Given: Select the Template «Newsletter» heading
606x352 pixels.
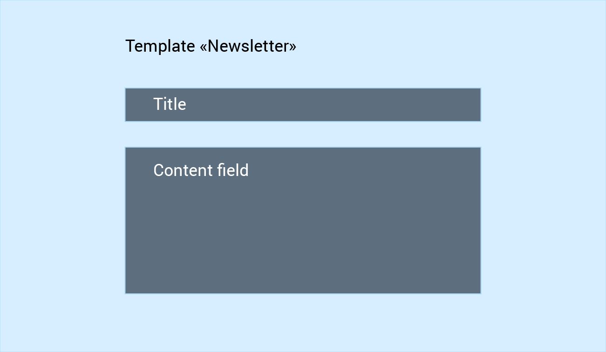Looking at the screenshot, I should pyautogui.click(x=211, y=46).
